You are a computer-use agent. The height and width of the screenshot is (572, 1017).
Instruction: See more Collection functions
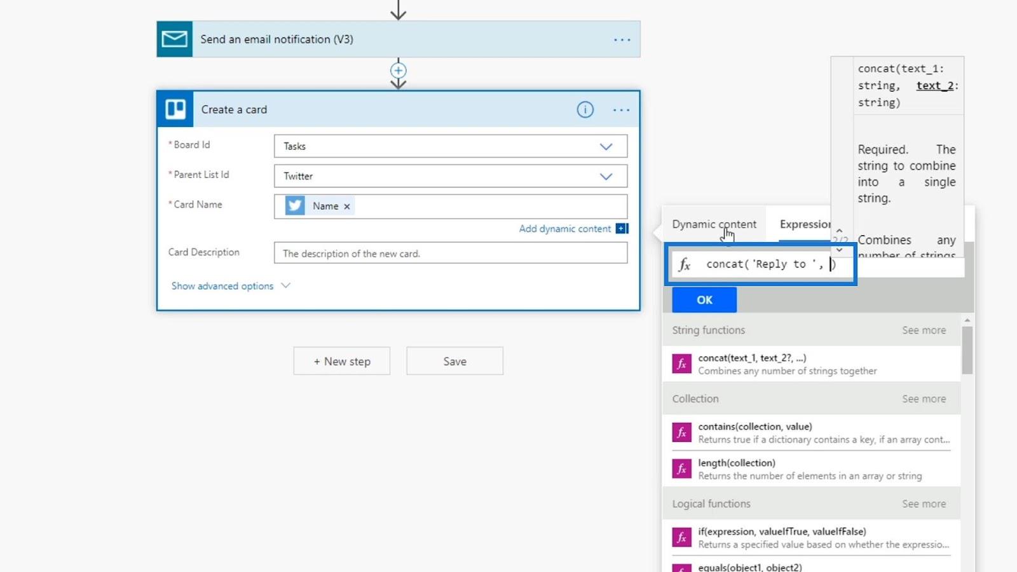[924, 398]
